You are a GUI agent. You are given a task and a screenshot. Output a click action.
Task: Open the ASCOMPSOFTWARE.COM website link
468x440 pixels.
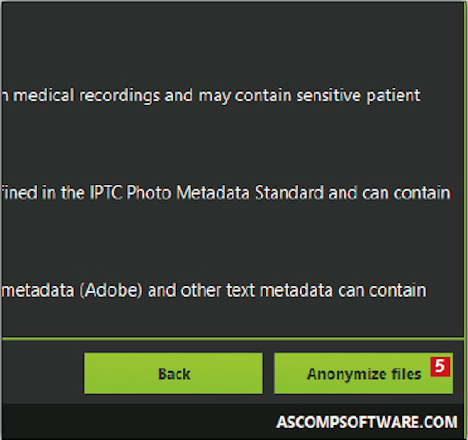coord(367,422)
